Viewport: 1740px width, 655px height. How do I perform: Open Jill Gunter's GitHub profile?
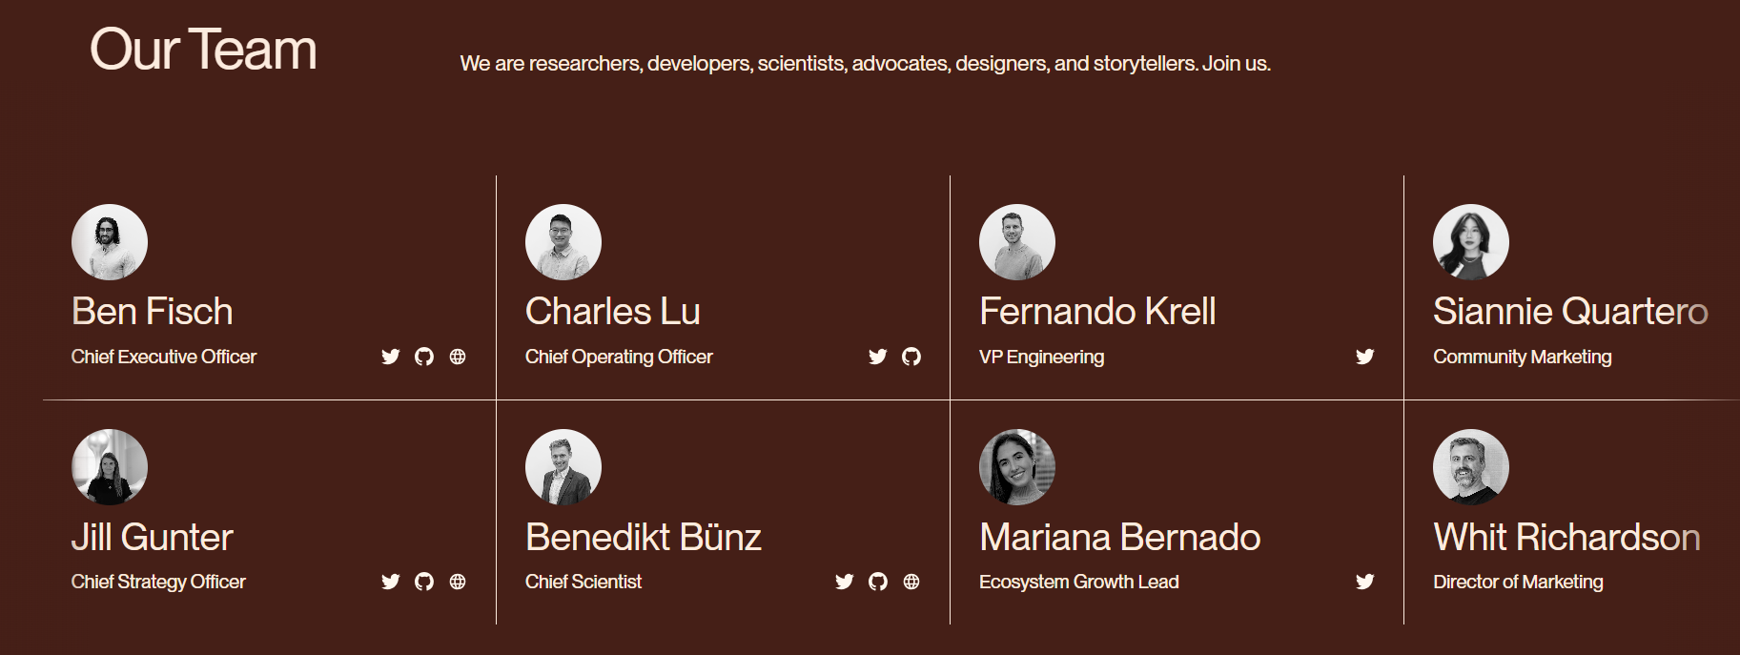click(x=424, y=582)
